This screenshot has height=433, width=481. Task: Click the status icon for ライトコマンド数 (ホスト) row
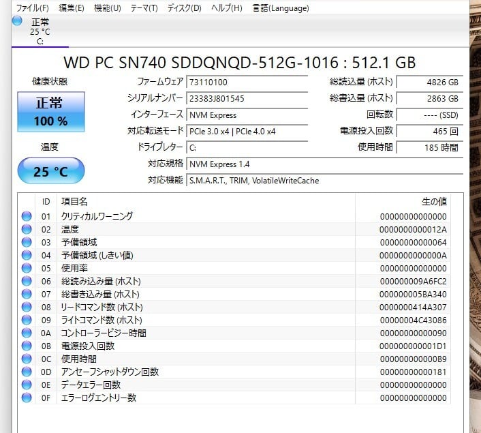coord(27,320)
